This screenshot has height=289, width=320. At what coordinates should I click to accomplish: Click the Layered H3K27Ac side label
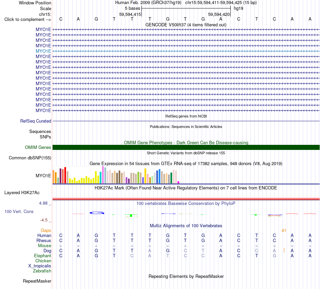pos(22,193)
